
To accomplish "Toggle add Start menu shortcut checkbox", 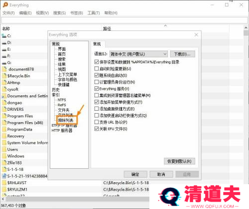I will tap(97, 102).
